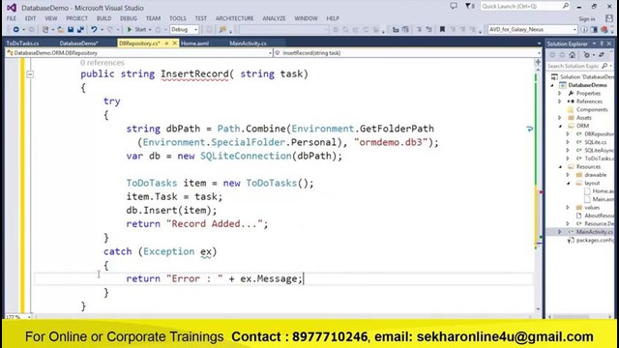Click the Navigate Backward toolbar icon
The width and height of the screenshot is (619, 348).
15,30
